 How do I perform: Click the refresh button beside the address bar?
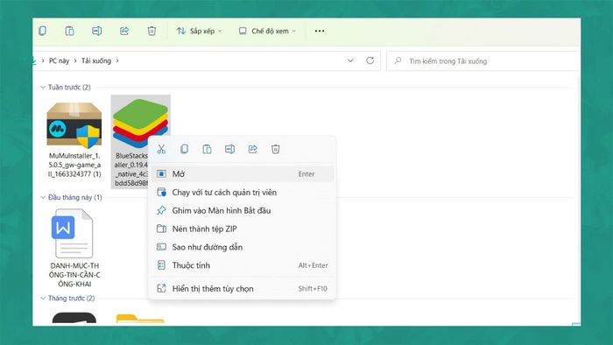click(x=370, y=60)
